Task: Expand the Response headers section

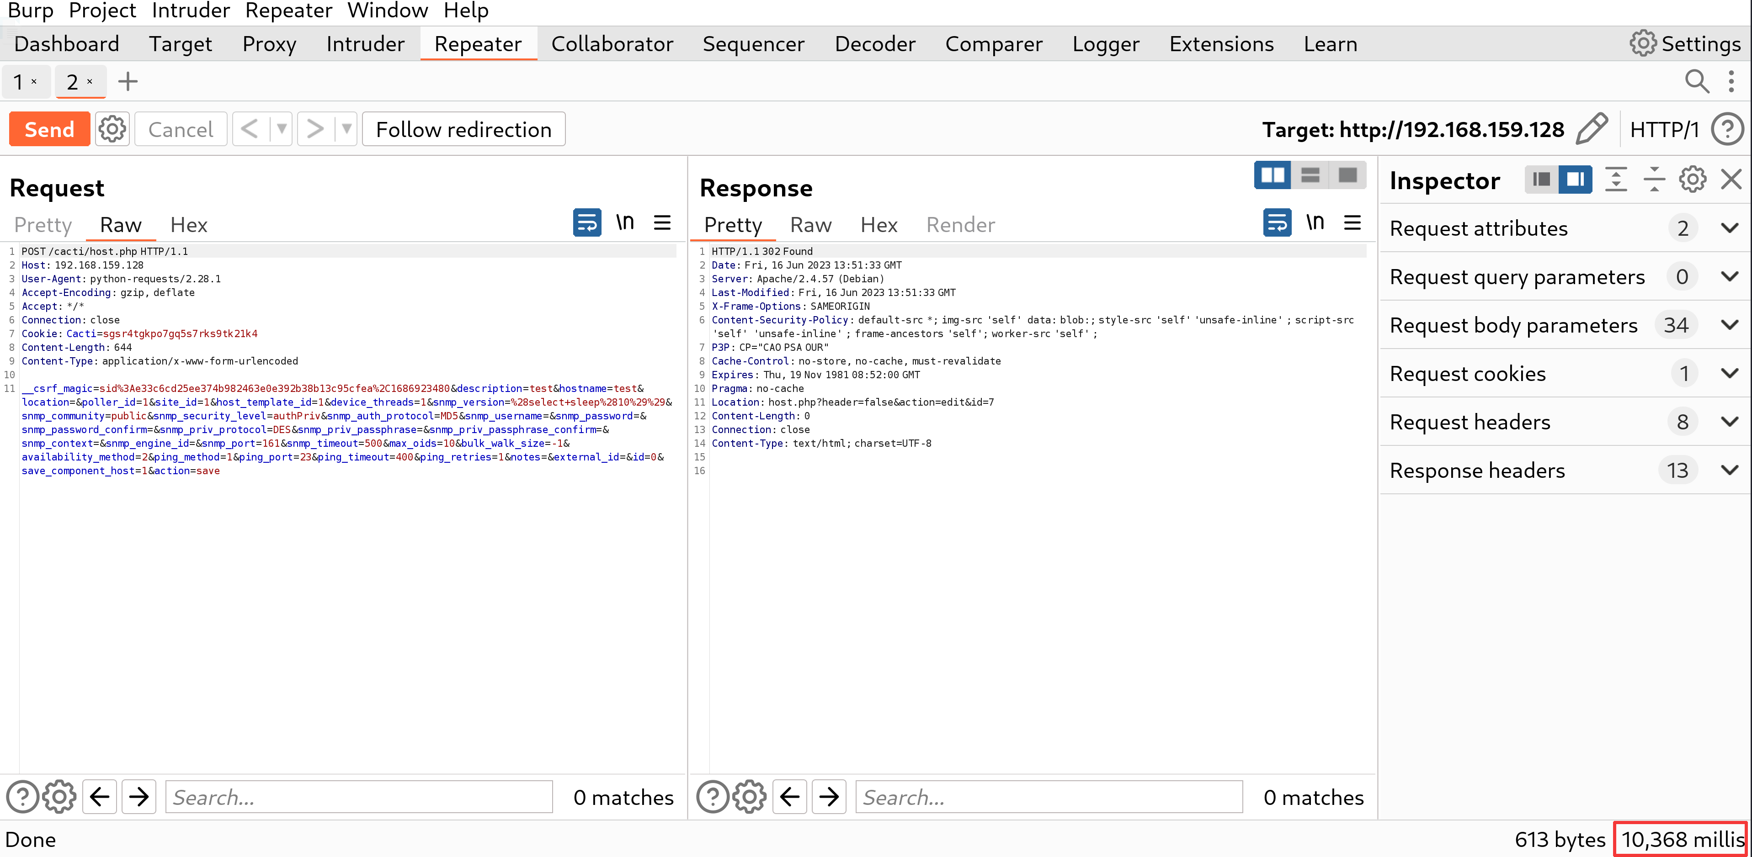Action: click(x=1729, y=470)
